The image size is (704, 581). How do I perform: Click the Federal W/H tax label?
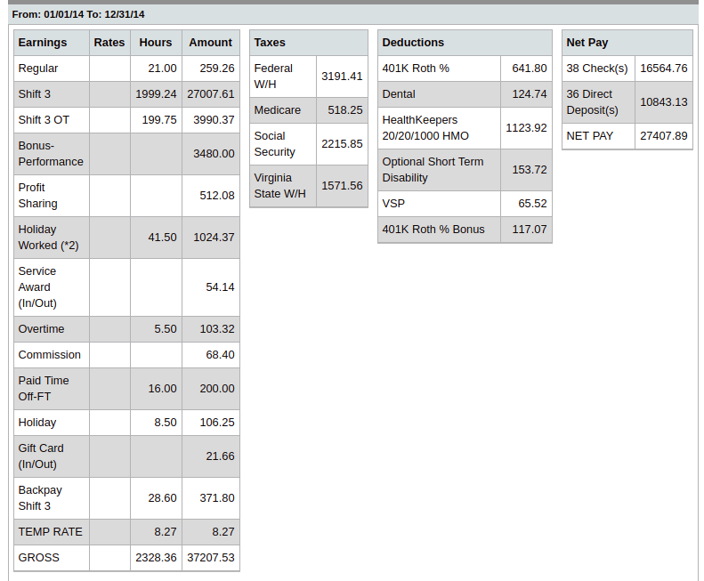pyautogui.click(x=273, y=77)
